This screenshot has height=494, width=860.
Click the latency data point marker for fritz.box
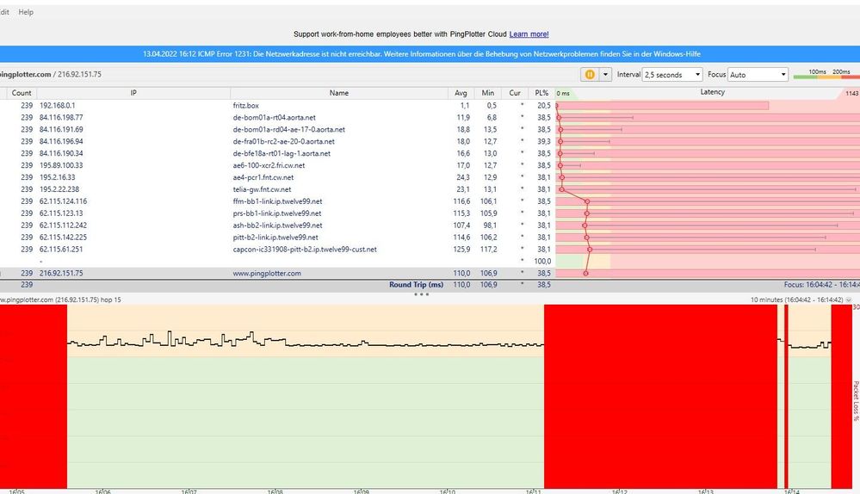pos(557,105)
